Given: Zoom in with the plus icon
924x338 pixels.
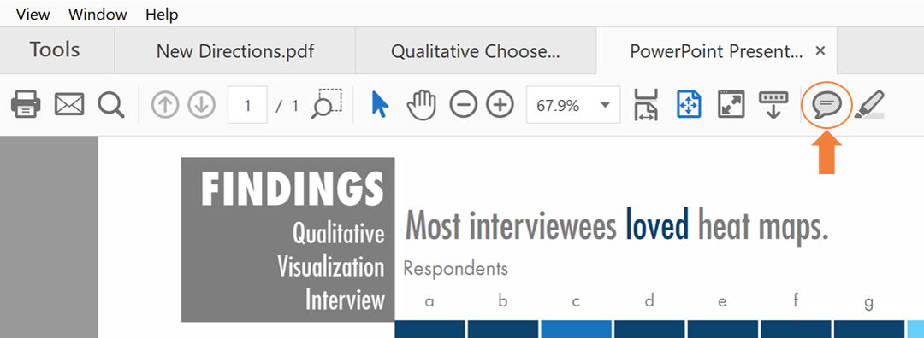Looking at the screenshot, I should tap(500, 106).
